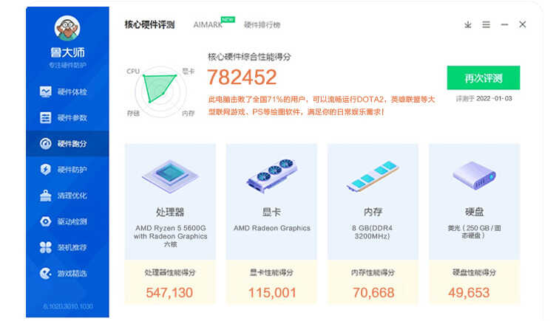Click 美光 250 GB disk description

click(x=474, y=232)
